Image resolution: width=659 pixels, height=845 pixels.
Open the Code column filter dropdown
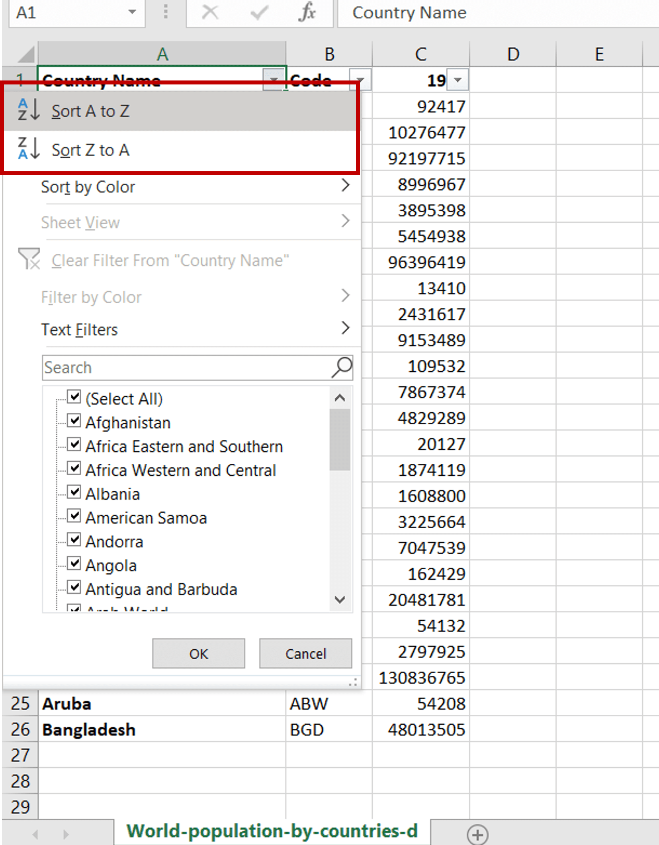pyautogui.click(x=360, y=80)
